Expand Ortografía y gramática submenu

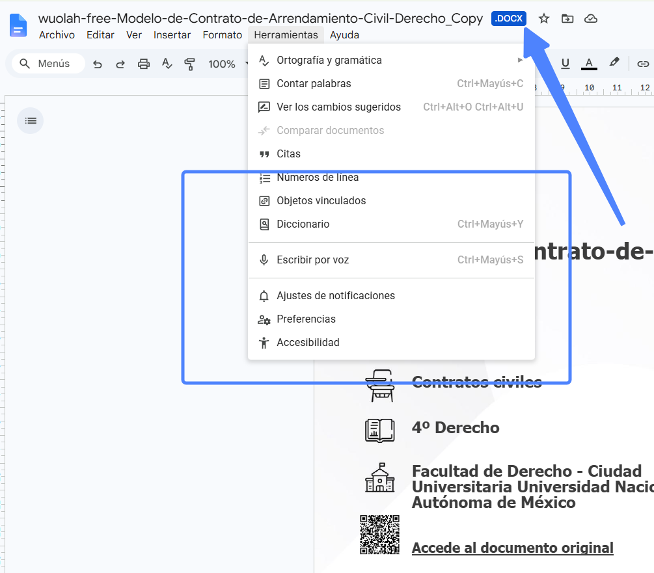[391, 60]
